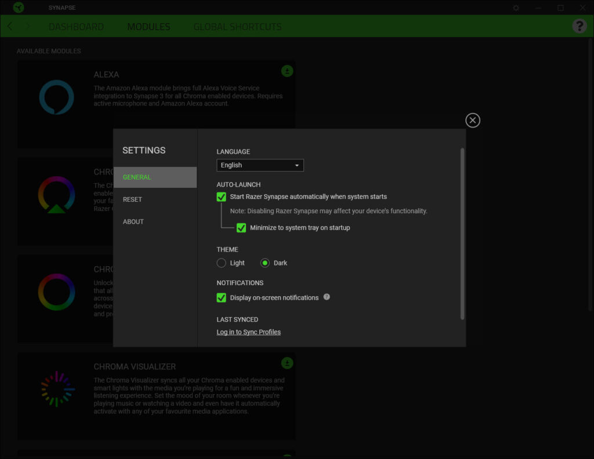The width and height of the screenshot is (594, 459).
Task: Close the Settings dialog with the X button
Action: point(472,121)
